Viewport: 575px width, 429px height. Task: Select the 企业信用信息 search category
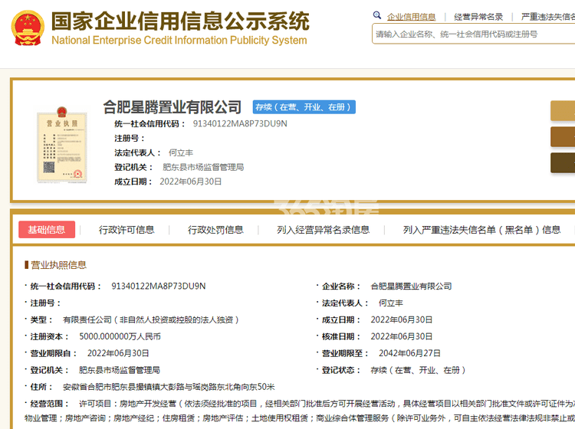(x=411, y=16)
